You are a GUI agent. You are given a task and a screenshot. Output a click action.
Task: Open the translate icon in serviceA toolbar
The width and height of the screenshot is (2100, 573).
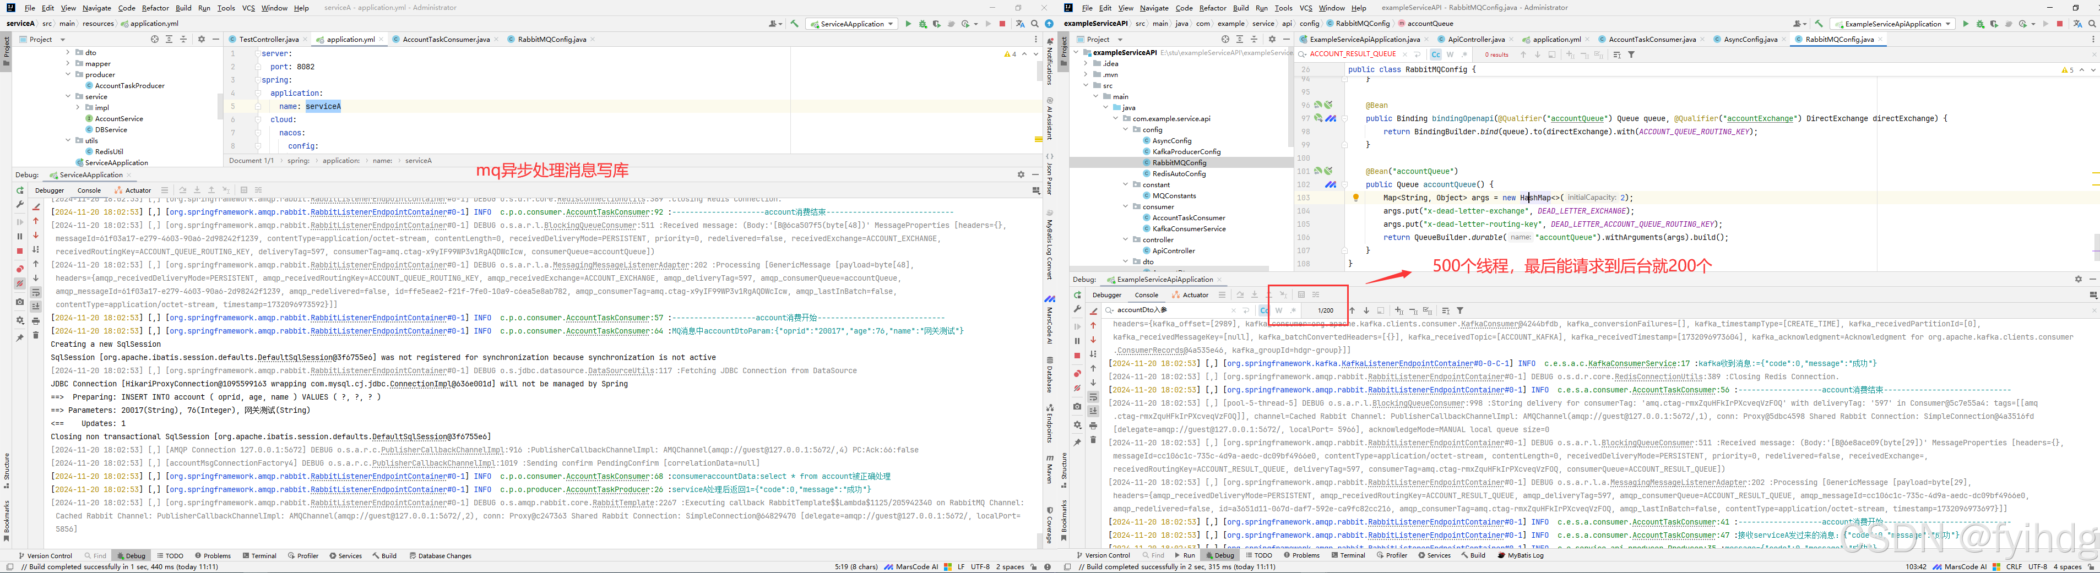coord(1020,24)
